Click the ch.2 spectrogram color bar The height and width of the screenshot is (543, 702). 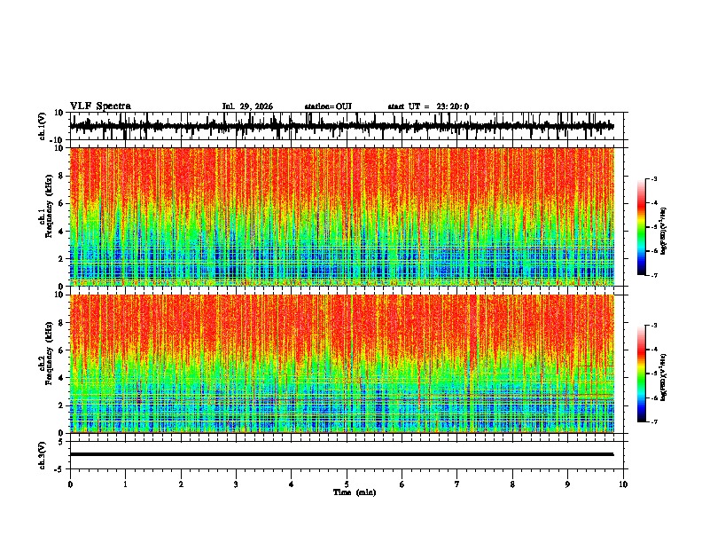(x=641, y=374)
